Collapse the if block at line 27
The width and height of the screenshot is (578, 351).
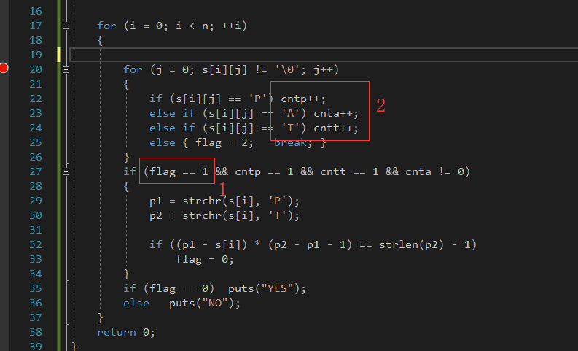[x=66, y=172]
